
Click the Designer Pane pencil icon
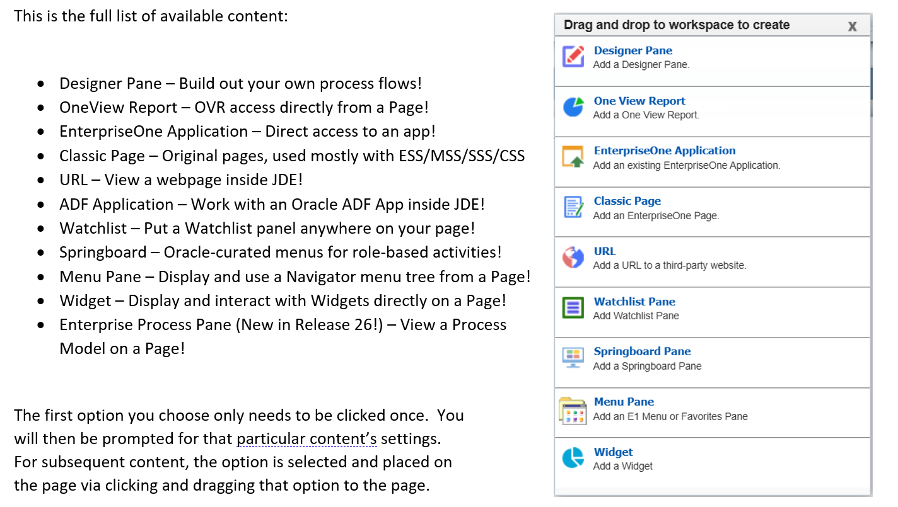click(573, 57)
